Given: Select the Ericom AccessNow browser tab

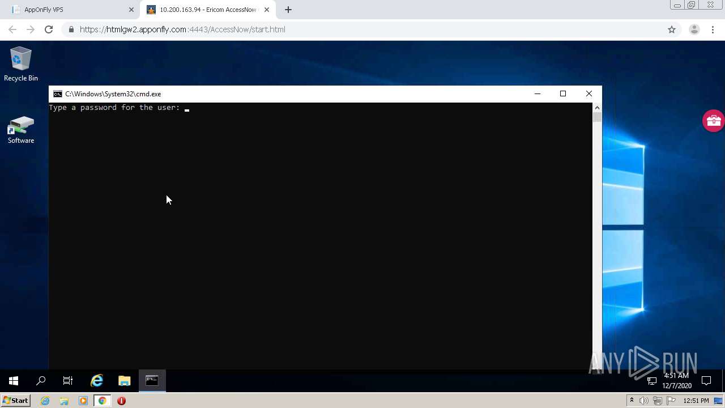Looking at the screenshot, I should click(207, 10).
